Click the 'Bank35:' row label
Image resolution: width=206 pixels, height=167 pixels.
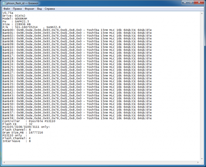click(x=9, y=84)
